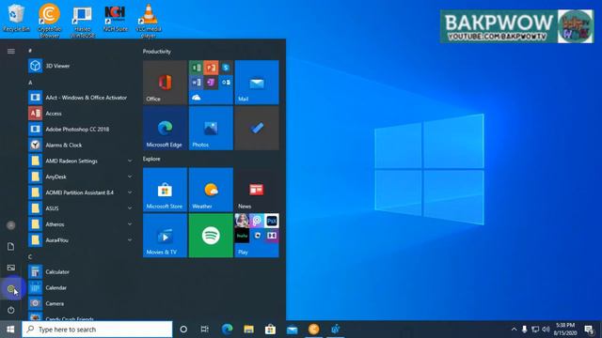The width and height of the screenshot is (602, 338).
Task: Open Alarms & Clock app
Action: [81, 146]
